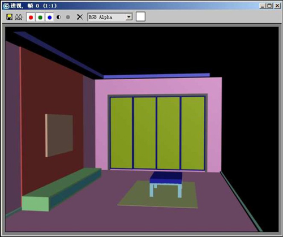Click the window title bar text
The image size is (283, 237).
[33, 6]
